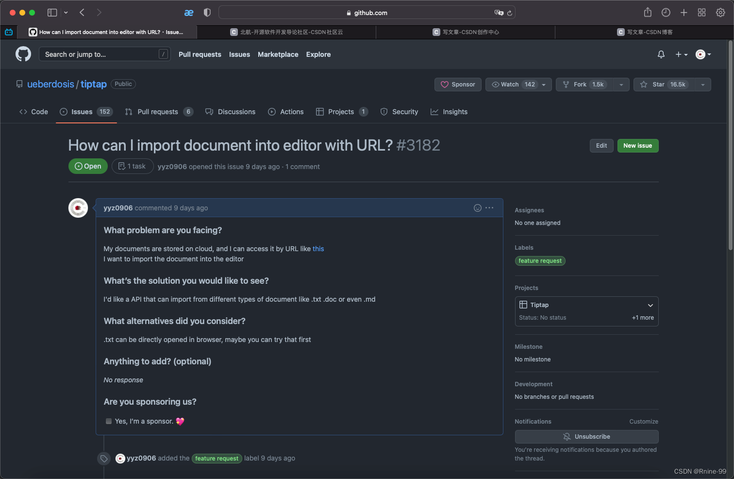Switch to the Discussions tab
This screenshot has height=479, width=734.
[x=230, y=112]
